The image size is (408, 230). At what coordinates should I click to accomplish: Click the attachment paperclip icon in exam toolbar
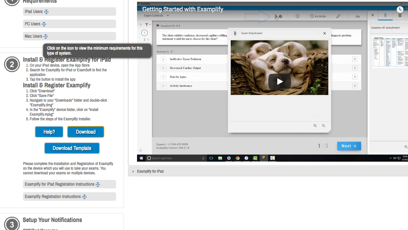coord(277,16)
